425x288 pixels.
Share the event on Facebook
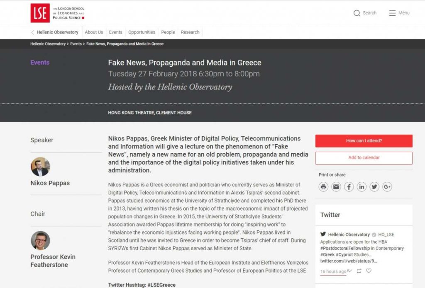349,186
